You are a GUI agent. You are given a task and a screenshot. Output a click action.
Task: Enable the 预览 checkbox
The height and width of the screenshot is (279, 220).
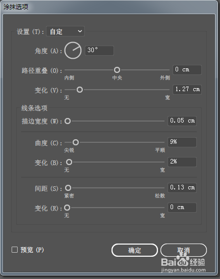15,250
